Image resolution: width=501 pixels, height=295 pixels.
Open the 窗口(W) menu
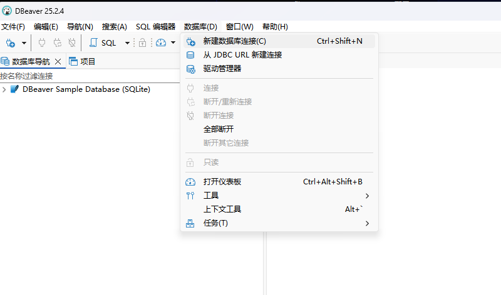tap(240, 27)
